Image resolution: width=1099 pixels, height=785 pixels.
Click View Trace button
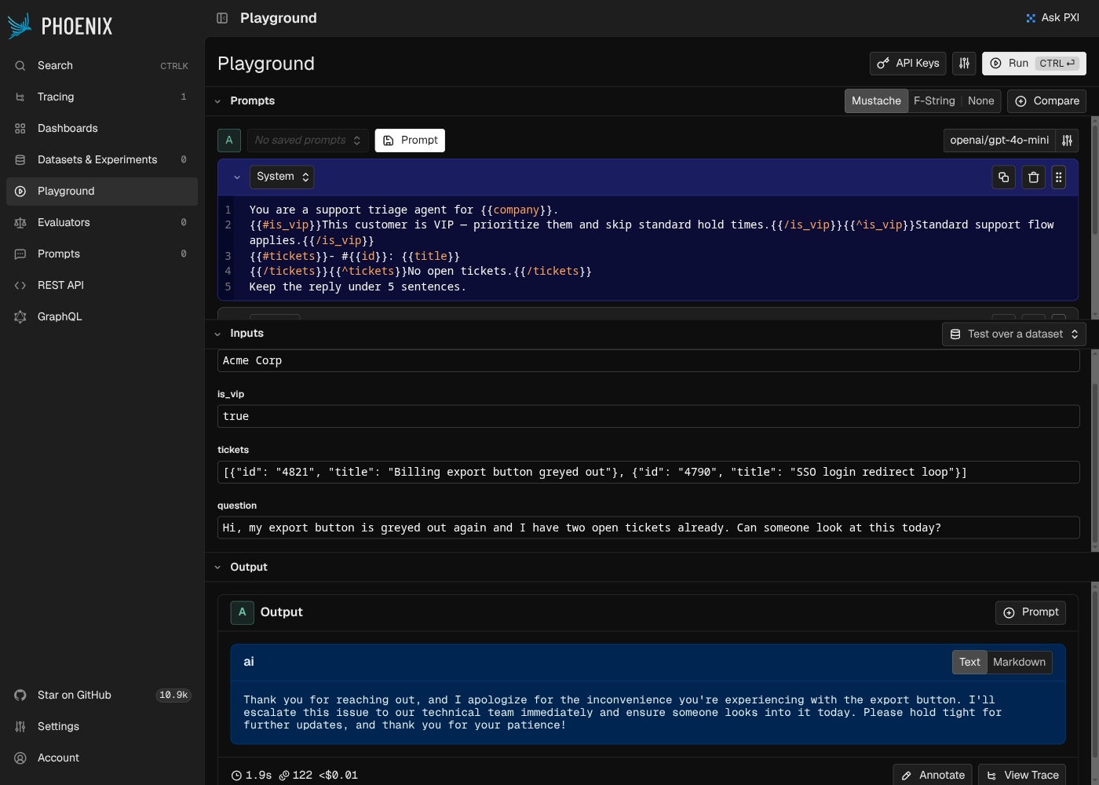click(x=1022, y=775)
